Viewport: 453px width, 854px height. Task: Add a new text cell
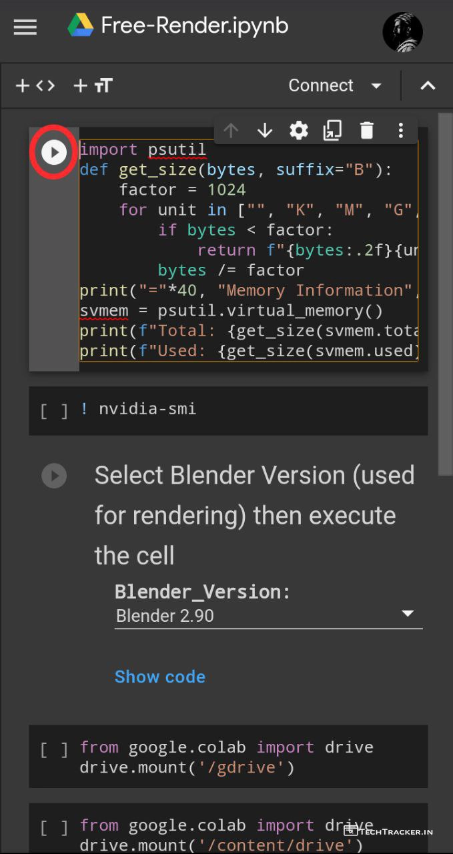93,85
